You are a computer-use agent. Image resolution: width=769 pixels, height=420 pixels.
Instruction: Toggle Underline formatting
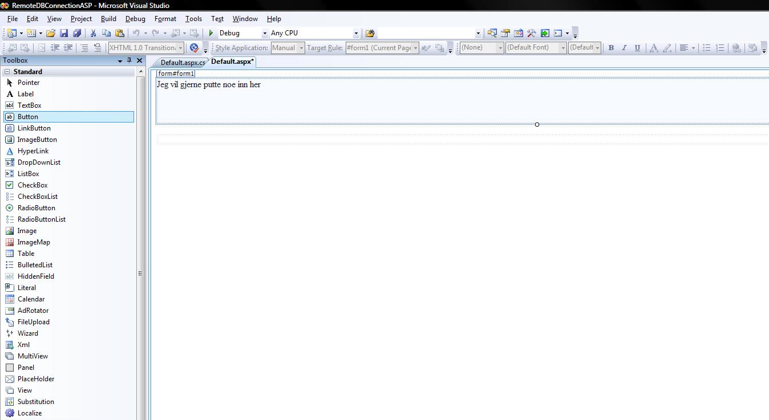click(x=637, y=48)
